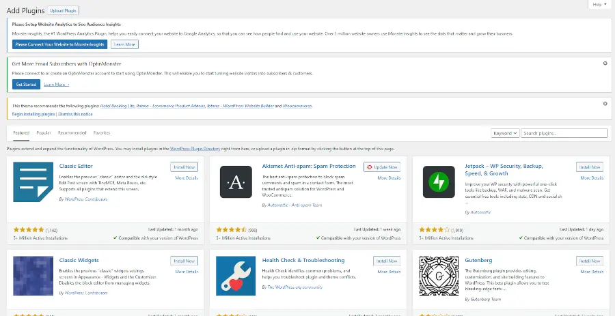View More Details for Gutenberg
615x316 pixels.
[592, 272]
